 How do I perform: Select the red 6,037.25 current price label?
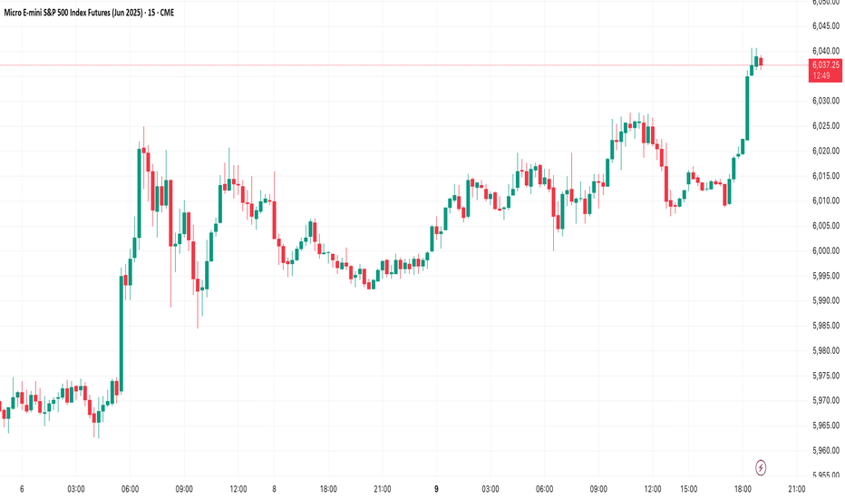826,65
